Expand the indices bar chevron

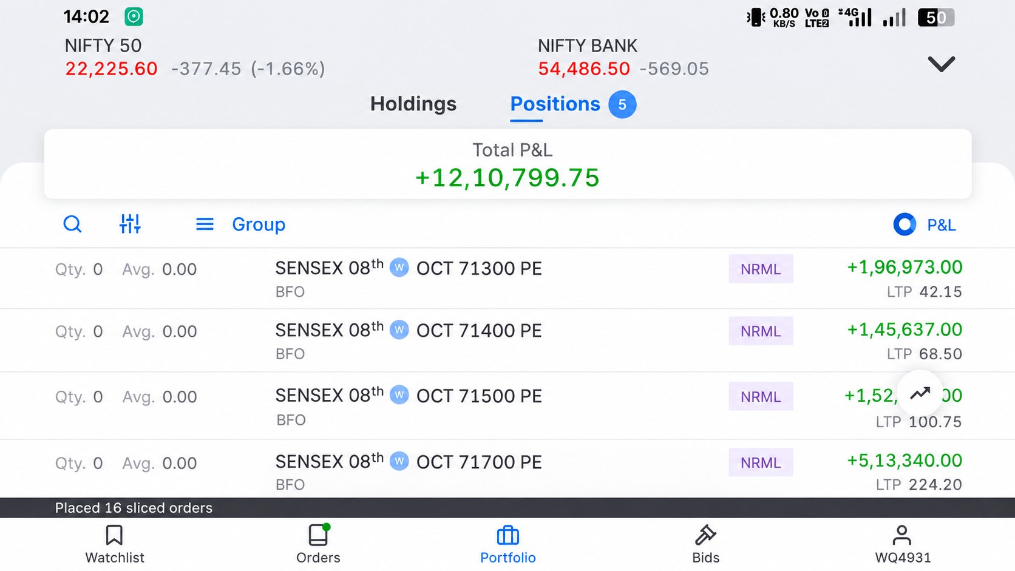(941, 64)
